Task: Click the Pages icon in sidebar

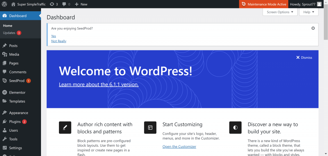Action: coord(4,63)
